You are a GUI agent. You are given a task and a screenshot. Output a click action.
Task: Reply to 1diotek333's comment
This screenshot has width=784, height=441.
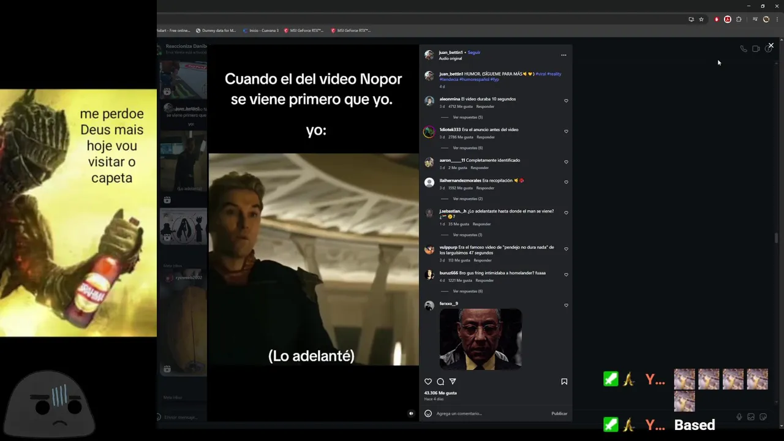[x=485, y=137]
